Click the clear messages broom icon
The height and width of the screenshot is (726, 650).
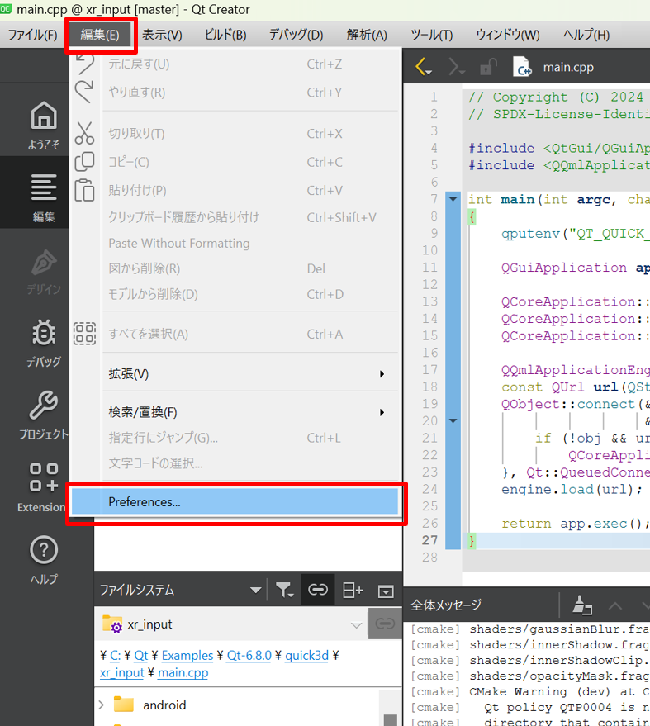pyautogui.click(x=583, y=605)
